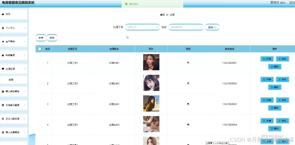Image resolution: width=295 pixels, height=145 pixels.
Task: Click the person icon for 个人中心
Action: [3, 28]
